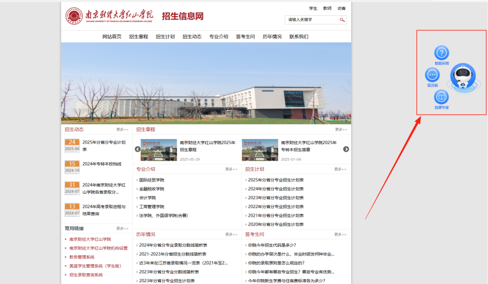Open 南京财经大学红山学院 common link
This screenshot has width=488, height=284.
point(90,239)
